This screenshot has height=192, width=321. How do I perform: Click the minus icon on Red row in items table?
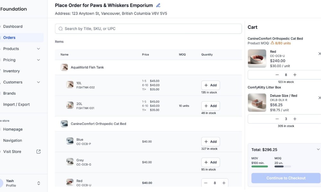point(206,183)
